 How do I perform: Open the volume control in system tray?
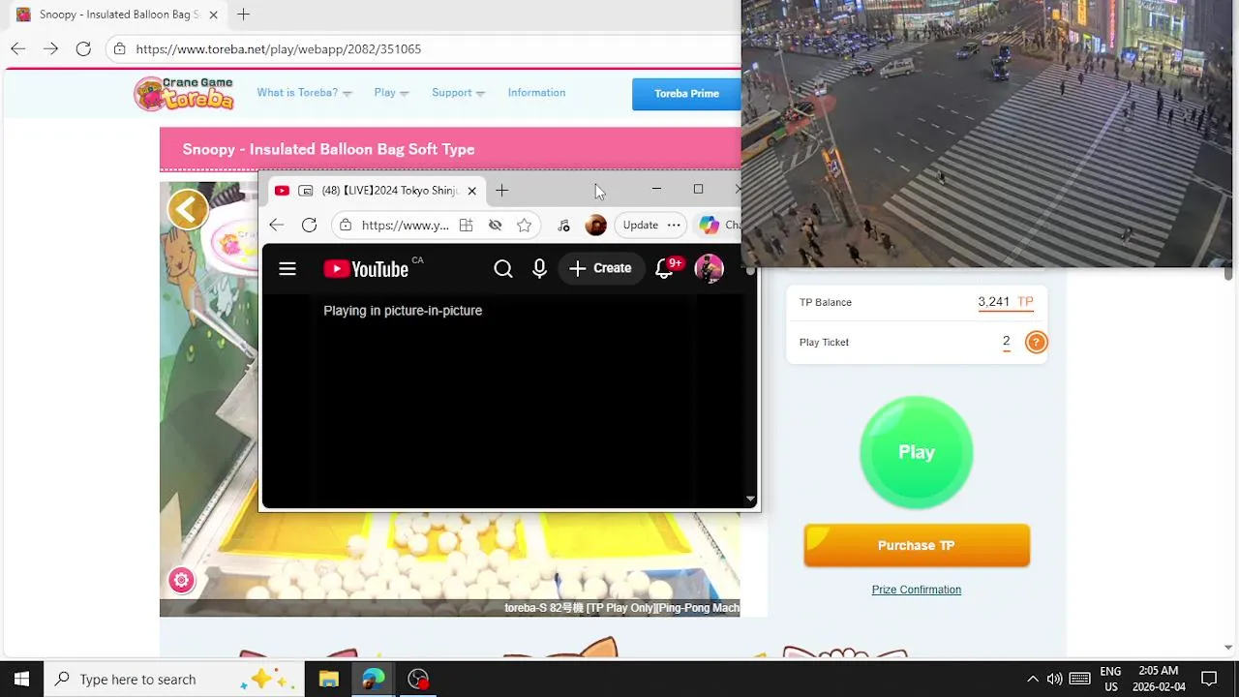1054,679
